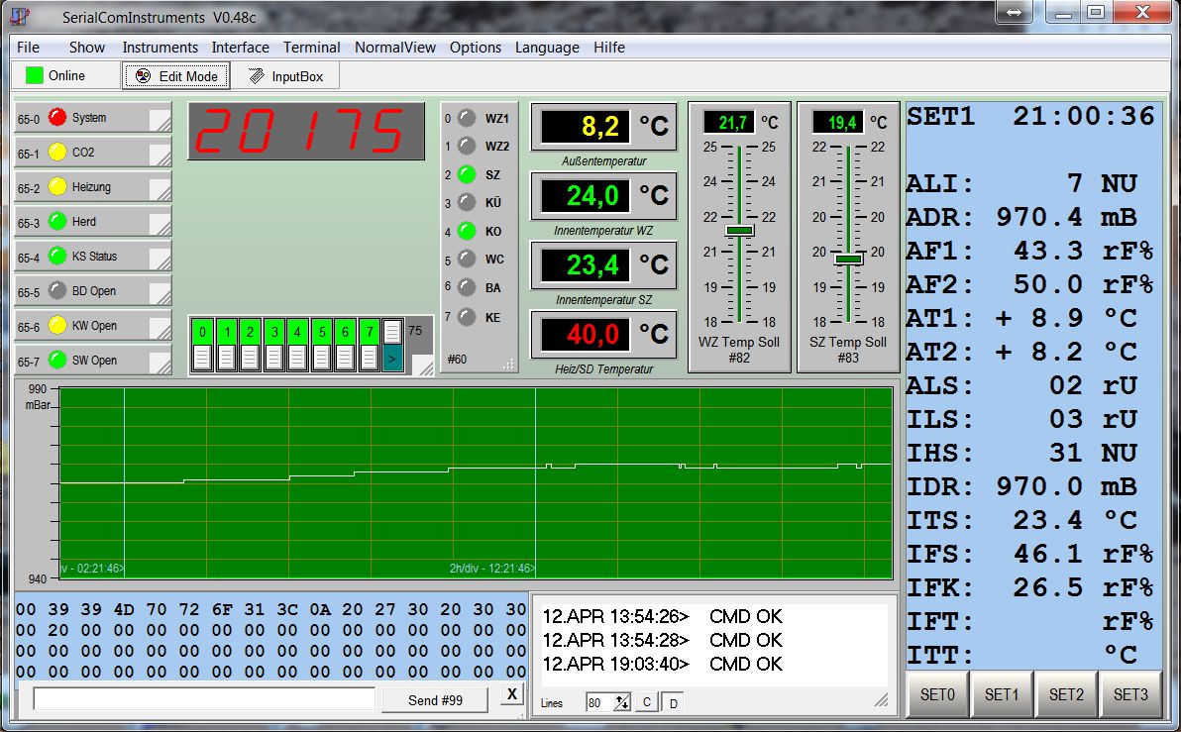
Task: Click the WZ1 gray LED indicator
Action: click(x=467, y=118)
